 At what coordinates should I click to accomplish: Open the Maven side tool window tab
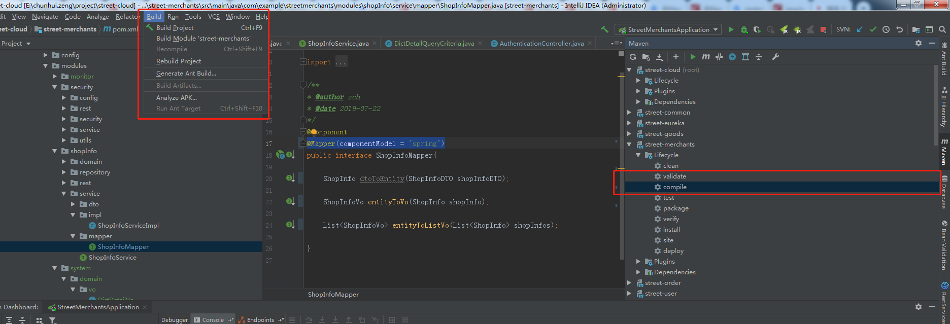(x=944, y=152)
